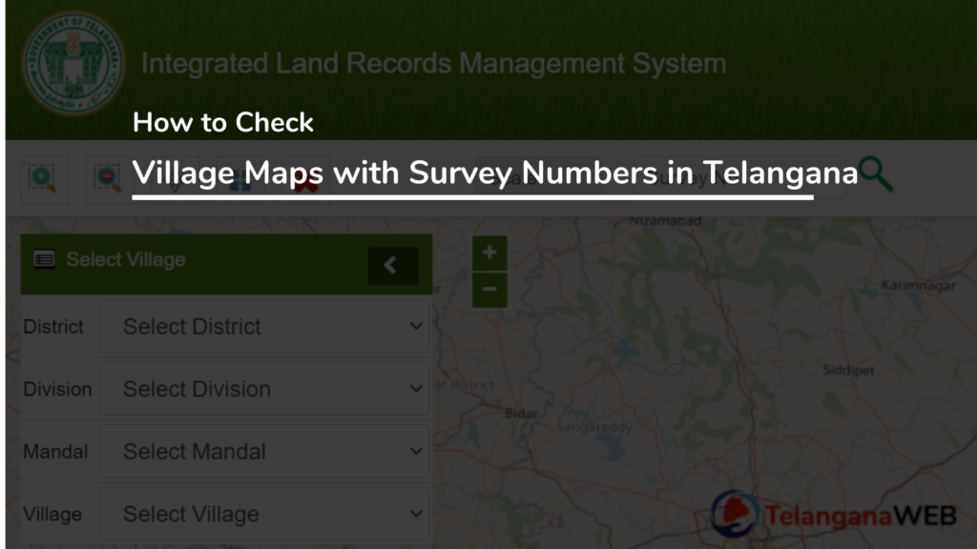Click the location pin icon in the toolbar
Viewport: 977px width, 549px height.
click(x=177, y=187)
